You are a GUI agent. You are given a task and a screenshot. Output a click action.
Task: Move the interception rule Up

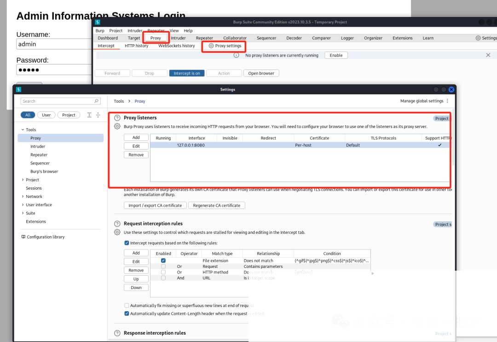[x=136, y=279]
